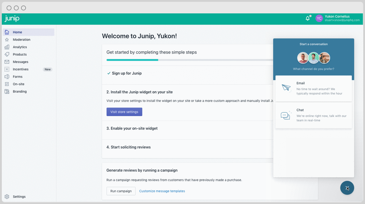Click the 'Start a conversation' header text

click(314, 44)
